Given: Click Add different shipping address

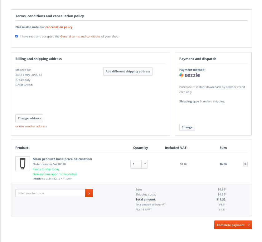Looking at the screenshot, I should click(x=128, y=72).
